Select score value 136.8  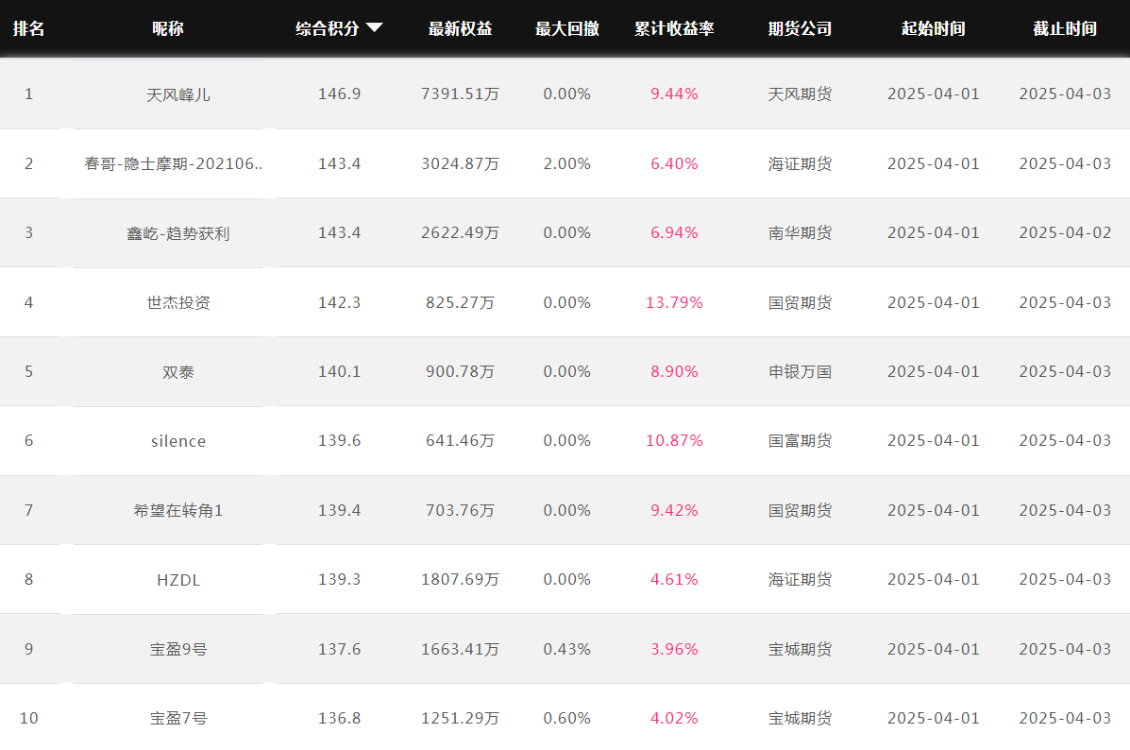[340, 718]
